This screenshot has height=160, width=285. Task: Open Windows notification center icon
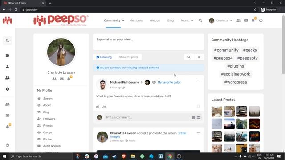click(x=279, y=156)
